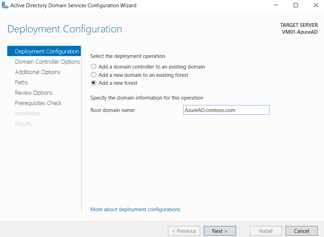Minimize the Configuration Wizard window
Image resolution: width=324 pixels, height=237 pixels.
pos(276,6)
